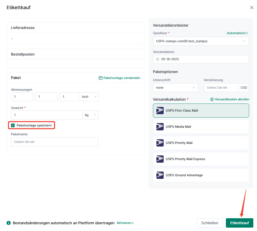The width and height of the screenshot is (257, 231).
Task: Click the calendar icon in Versanddatum field
Action: pyautogui.click(x=158, y=59)
